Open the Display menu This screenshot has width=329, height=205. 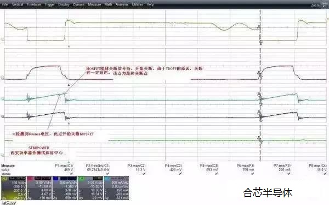pyautogui.click(x=64, y=4)
